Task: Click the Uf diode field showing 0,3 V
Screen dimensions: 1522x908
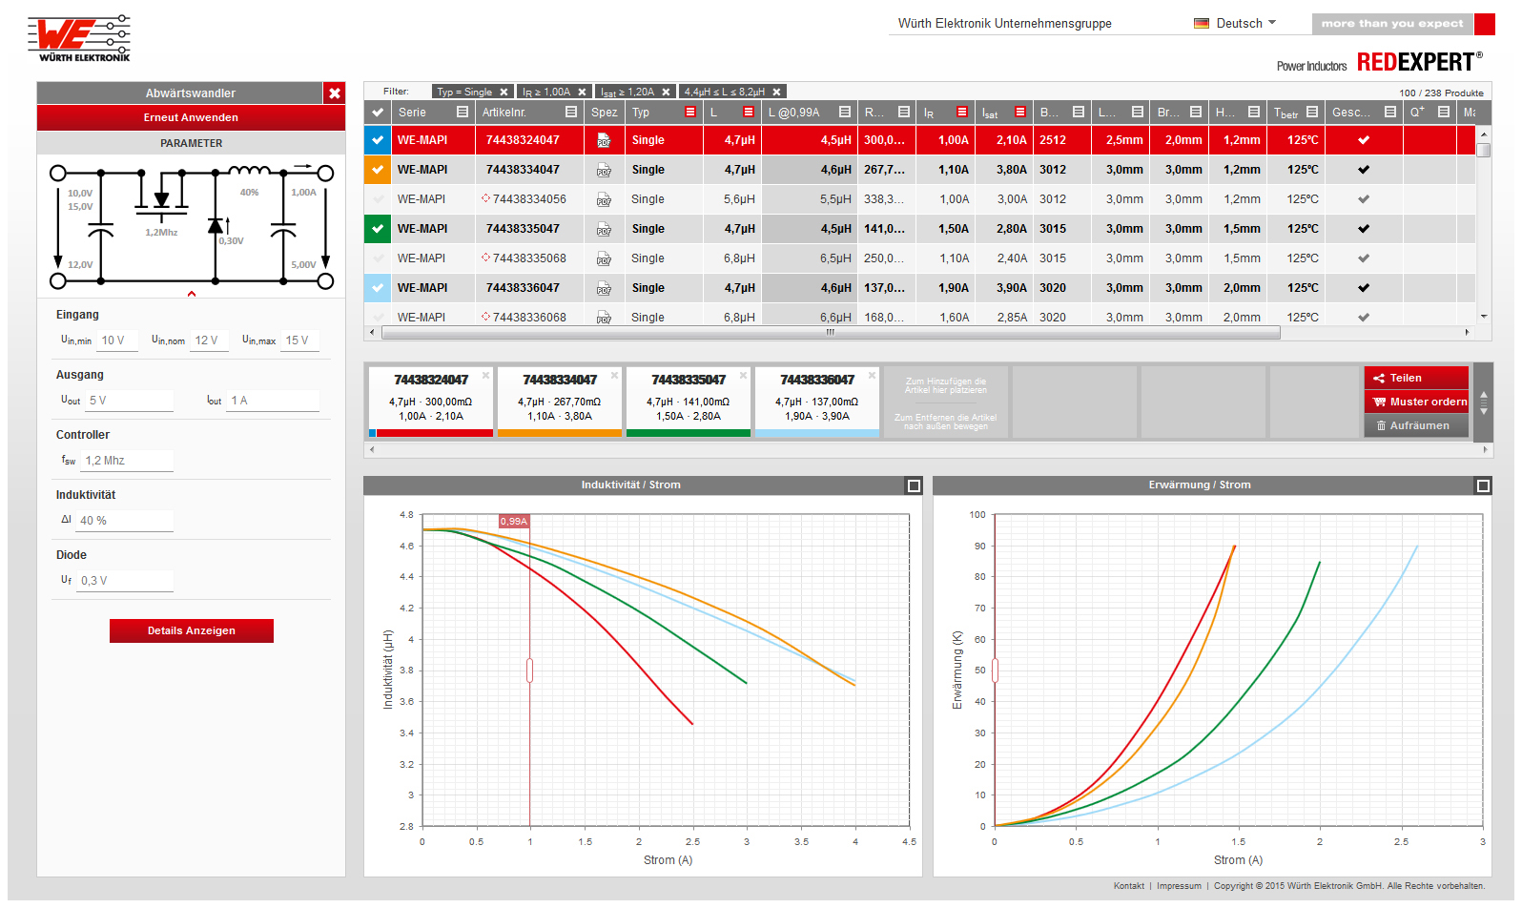Action: point(125,581)
